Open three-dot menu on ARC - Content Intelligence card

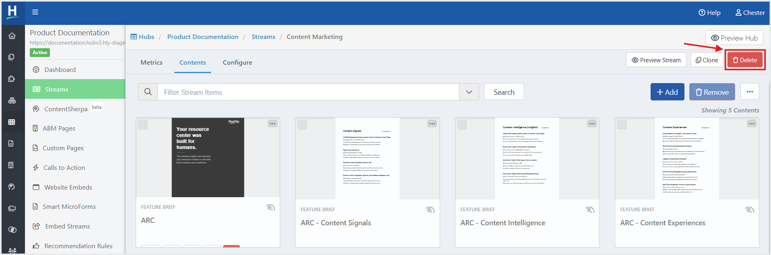click(x=592, y=124)
